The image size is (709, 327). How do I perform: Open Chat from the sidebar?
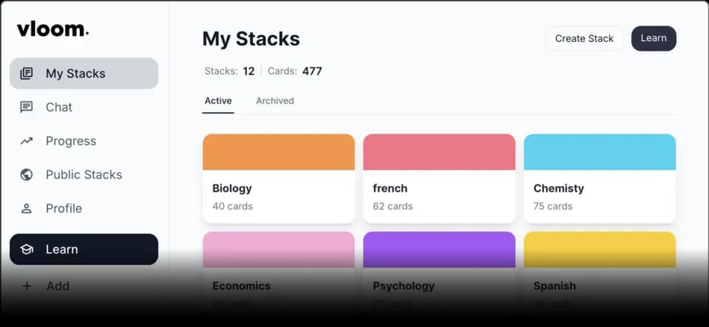coord(59,107)
